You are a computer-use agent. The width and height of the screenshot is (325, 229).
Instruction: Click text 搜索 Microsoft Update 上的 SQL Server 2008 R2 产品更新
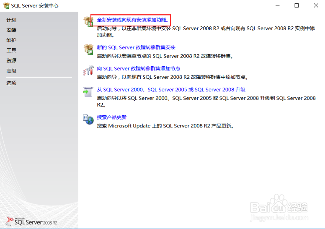point(165,126)
